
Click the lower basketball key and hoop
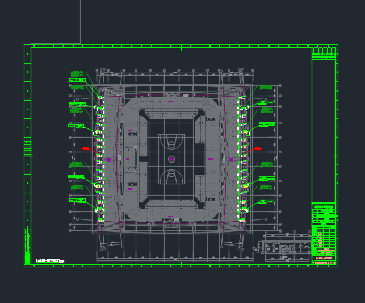click(x=171, y=176)
